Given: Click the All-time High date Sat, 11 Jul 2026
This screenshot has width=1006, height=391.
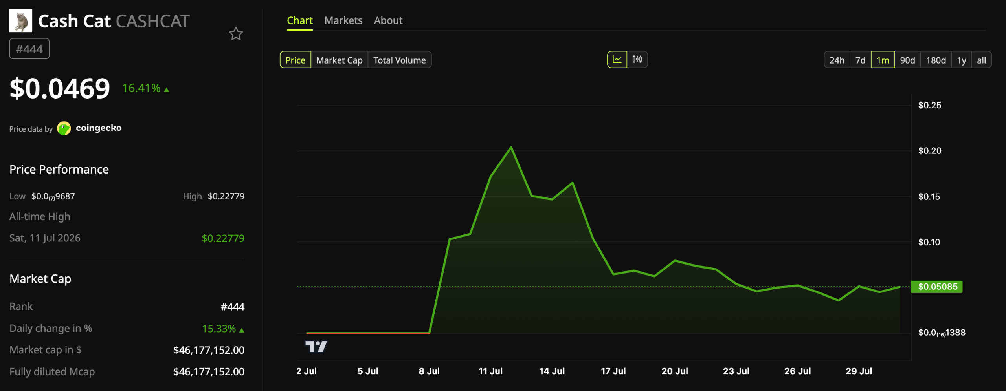Looking at the screenshot, I should click(45, 238).
